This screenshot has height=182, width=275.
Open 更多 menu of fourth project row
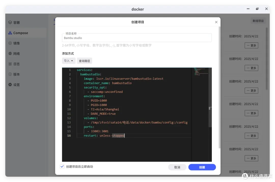click(x=251, y=113)
